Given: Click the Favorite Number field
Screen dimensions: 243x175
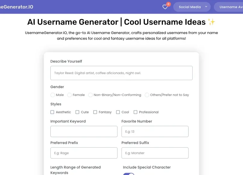Looking at the screenshot, I should pos(155,131).
